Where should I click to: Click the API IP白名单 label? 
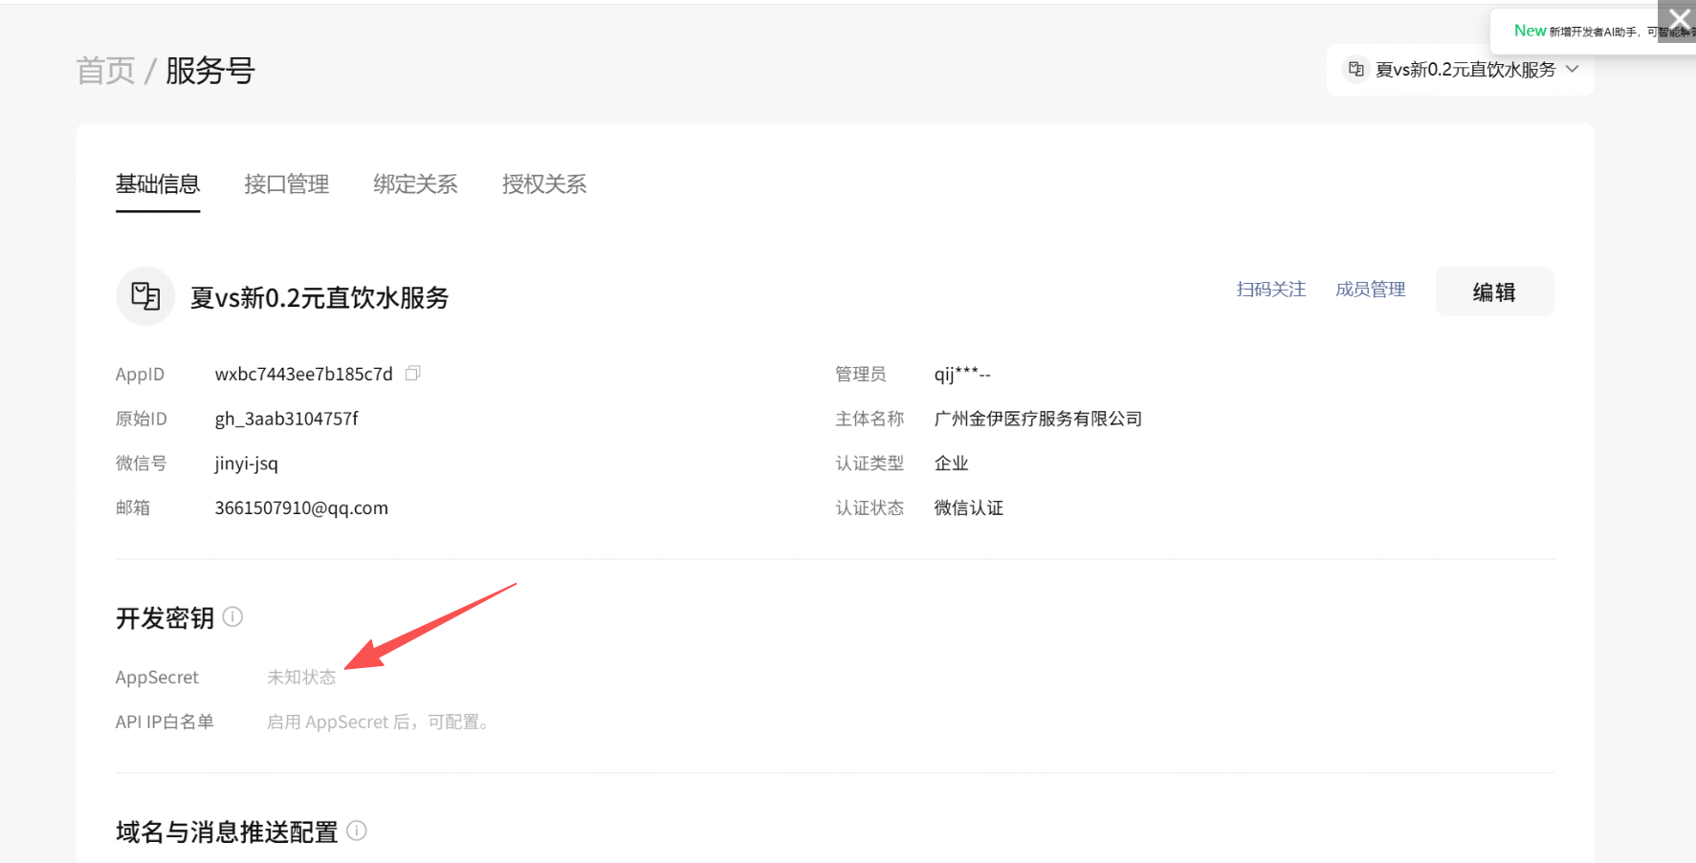pyautogui.click(x=165, y=722)
